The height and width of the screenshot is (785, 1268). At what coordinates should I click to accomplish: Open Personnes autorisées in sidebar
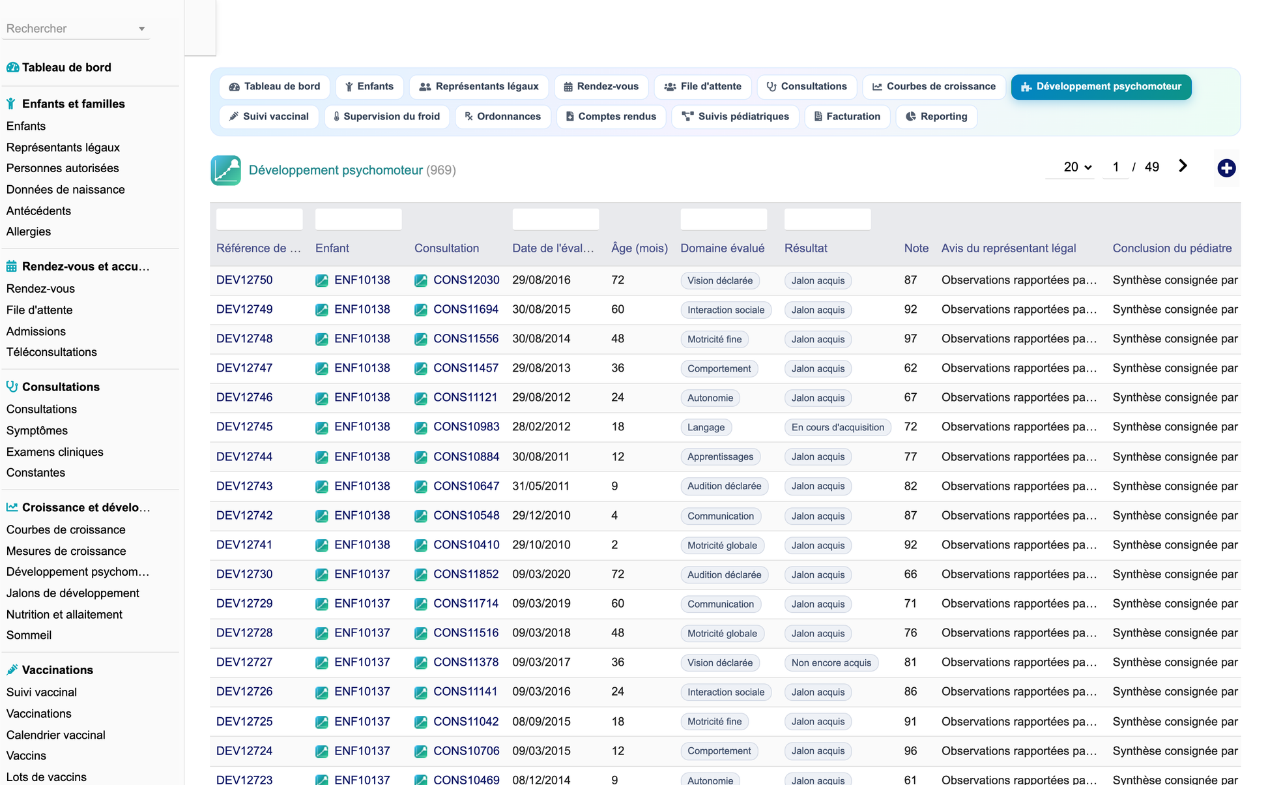(63, 168)
